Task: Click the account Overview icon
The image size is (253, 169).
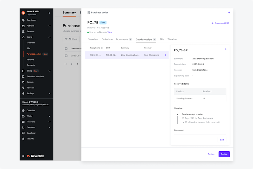Action: [23, 111]
